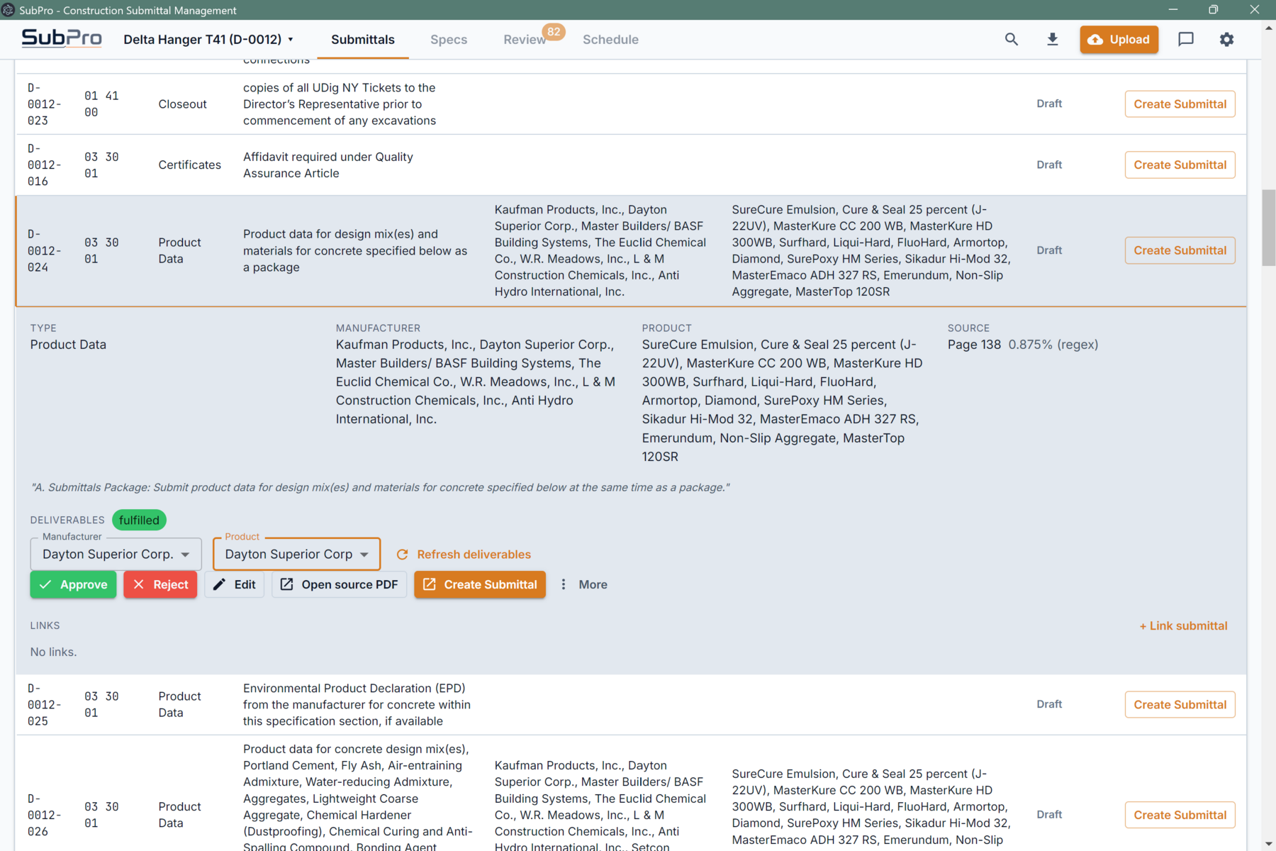Click the fulfilled status badge

pos(139,520)
